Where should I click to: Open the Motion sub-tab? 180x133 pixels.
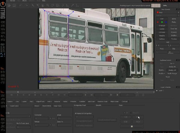point(37,106)
